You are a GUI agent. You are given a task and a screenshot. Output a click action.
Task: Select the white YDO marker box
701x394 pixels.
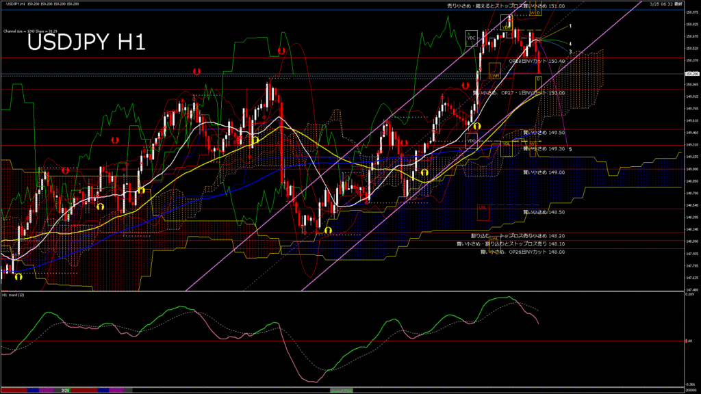click(471, 141)
